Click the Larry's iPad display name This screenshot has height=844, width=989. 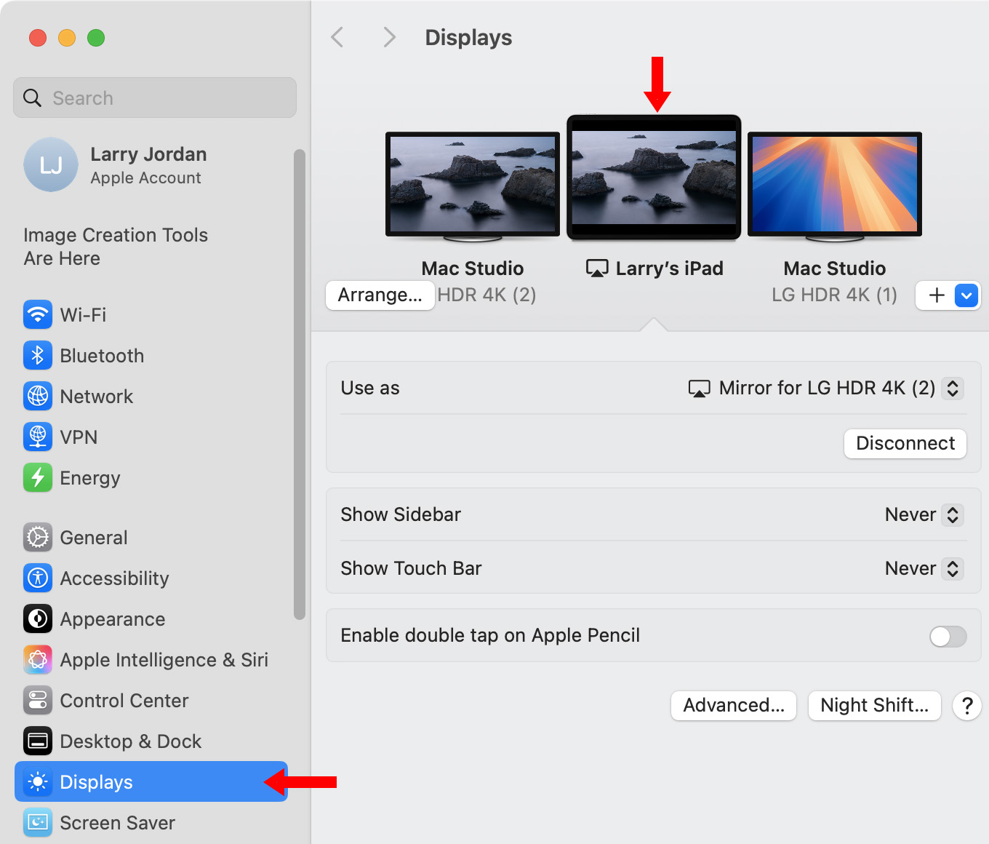pos(669,268)
